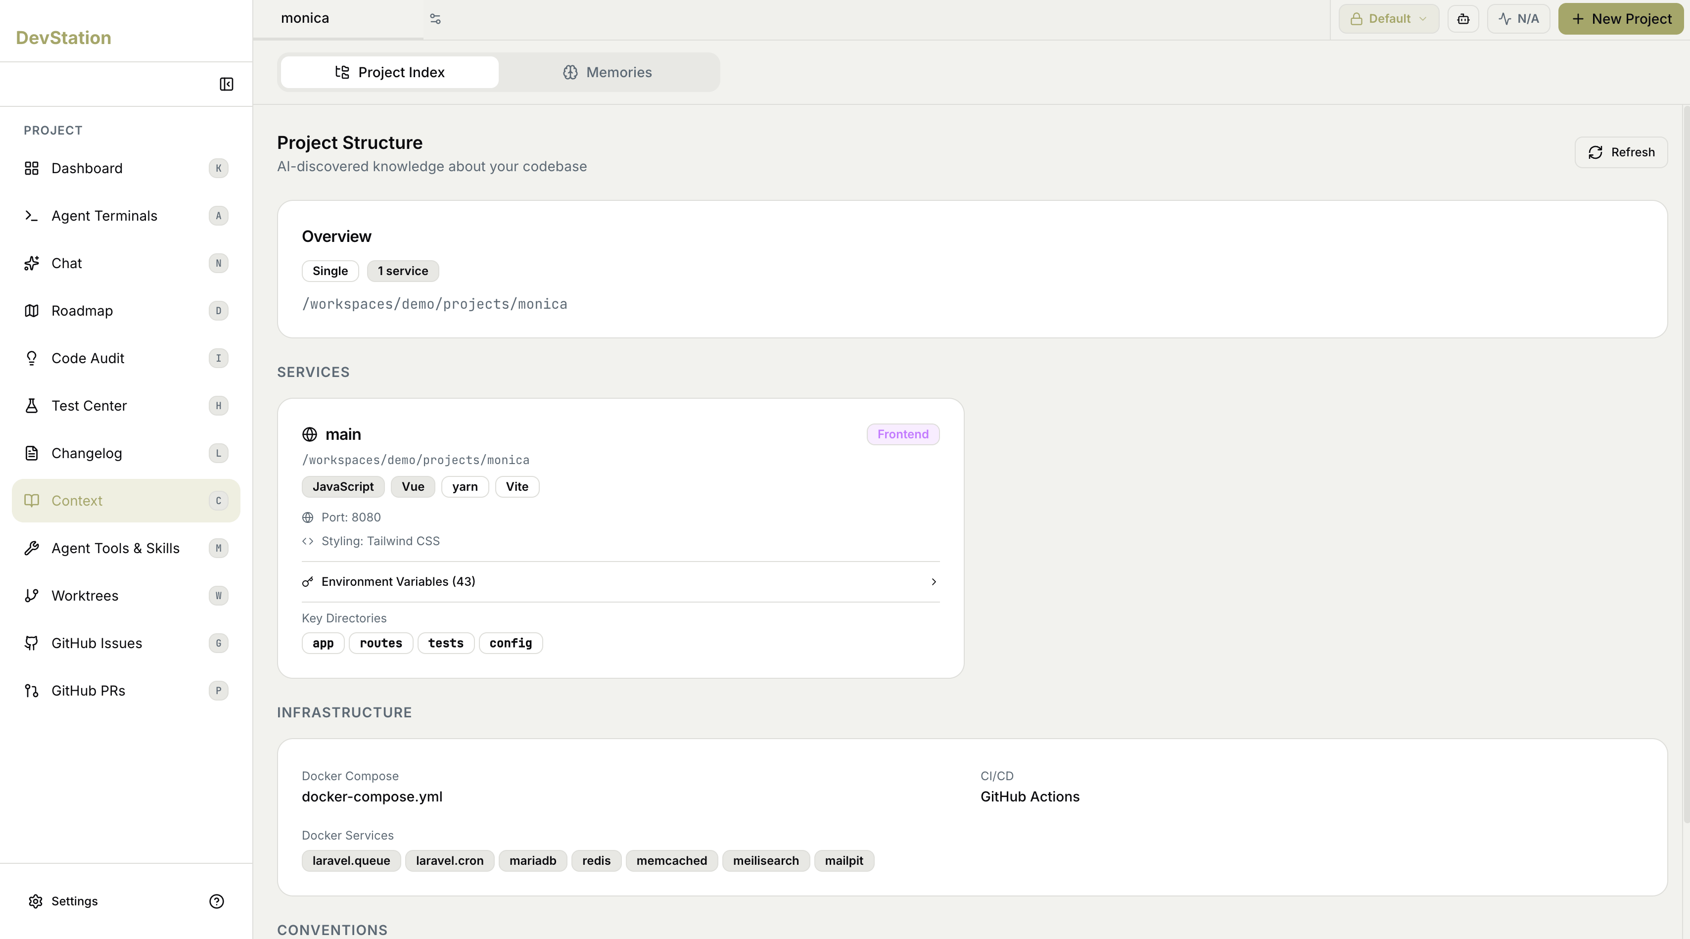This screenshot has width=1690, height=939.
Task: Click the Context book icon
Action: pos(32,501)
